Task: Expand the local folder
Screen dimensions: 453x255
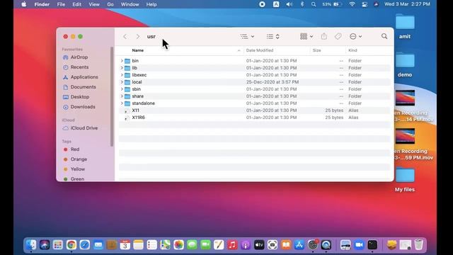Action: [122, 82]
